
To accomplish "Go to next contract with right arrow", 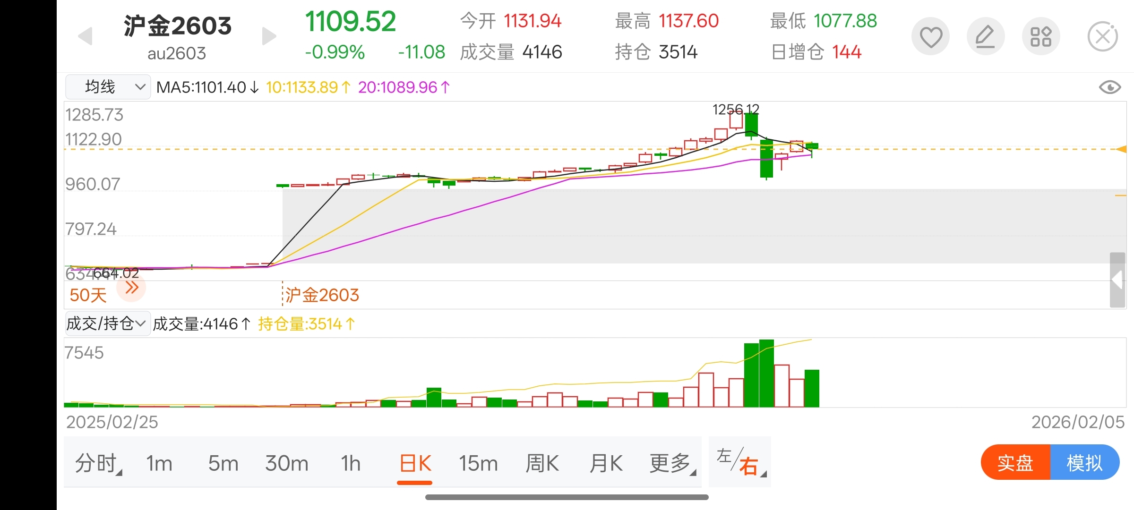I will coord(268,36).
